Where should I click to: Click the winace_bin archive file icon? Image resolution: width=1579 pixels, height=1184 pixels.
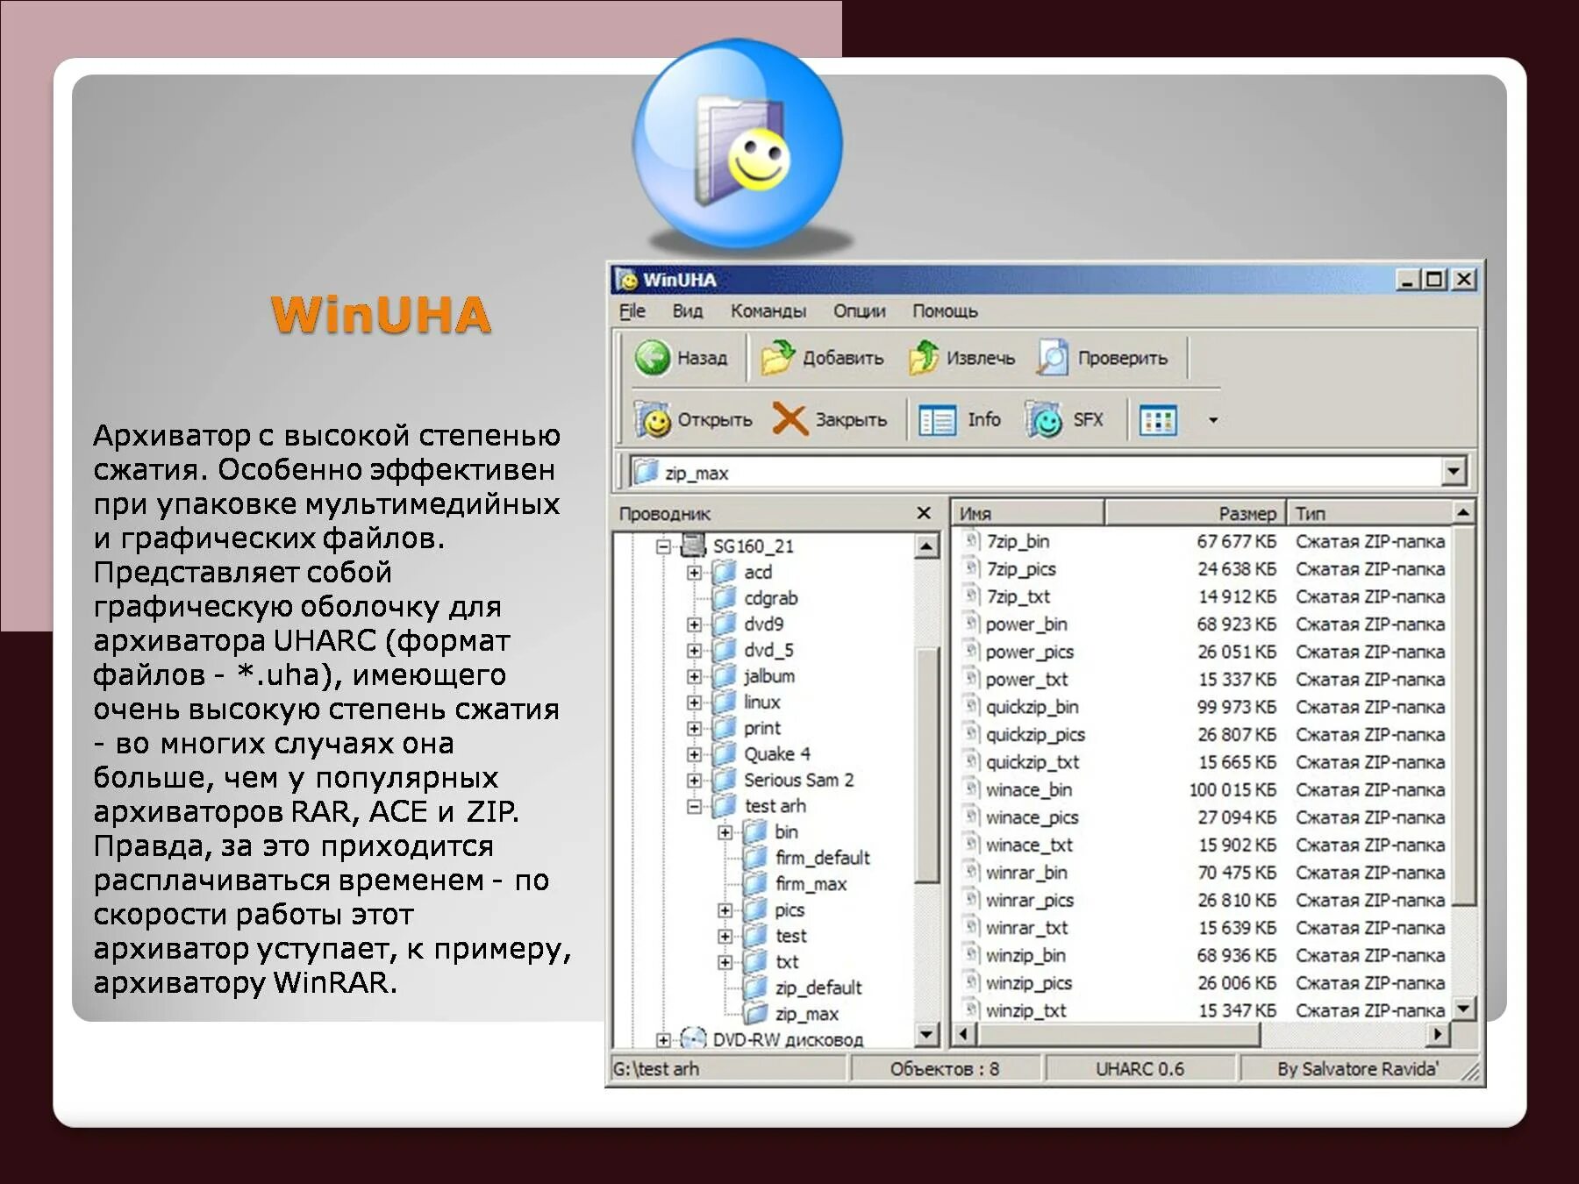pyautogui.click(x=971, y=789)
